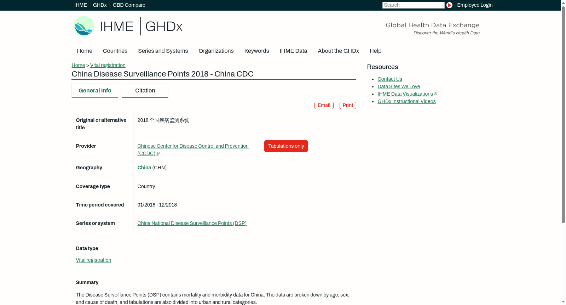
Task: Click the Home breadcrumb link
Action: click(78, 65)
